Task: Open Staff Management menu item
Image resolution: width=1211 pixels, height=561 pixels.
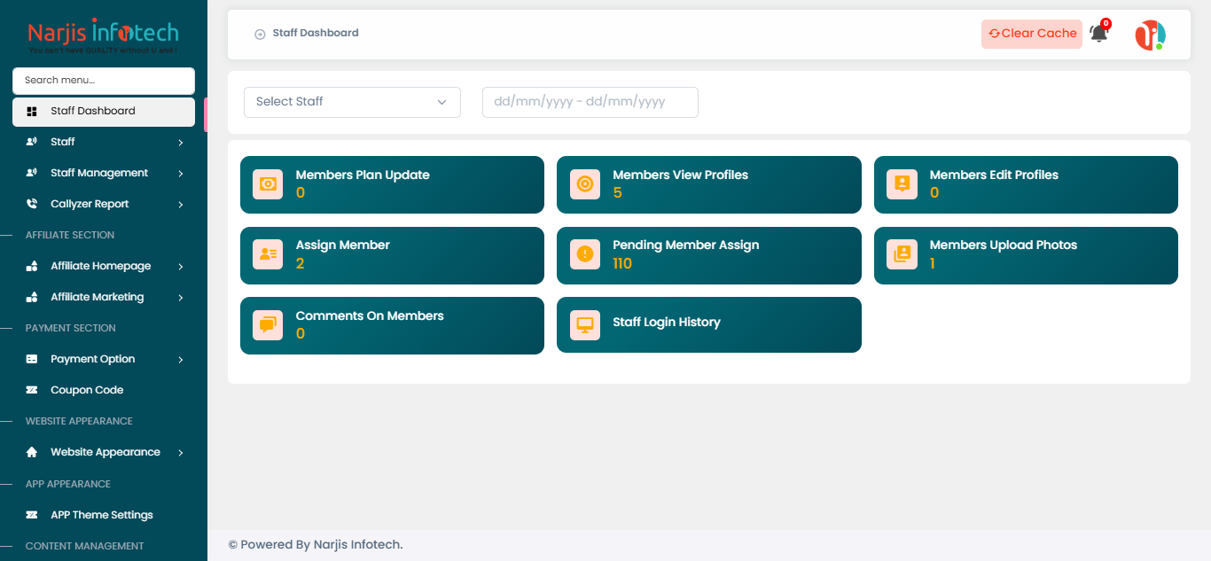Action: (104, 173)
